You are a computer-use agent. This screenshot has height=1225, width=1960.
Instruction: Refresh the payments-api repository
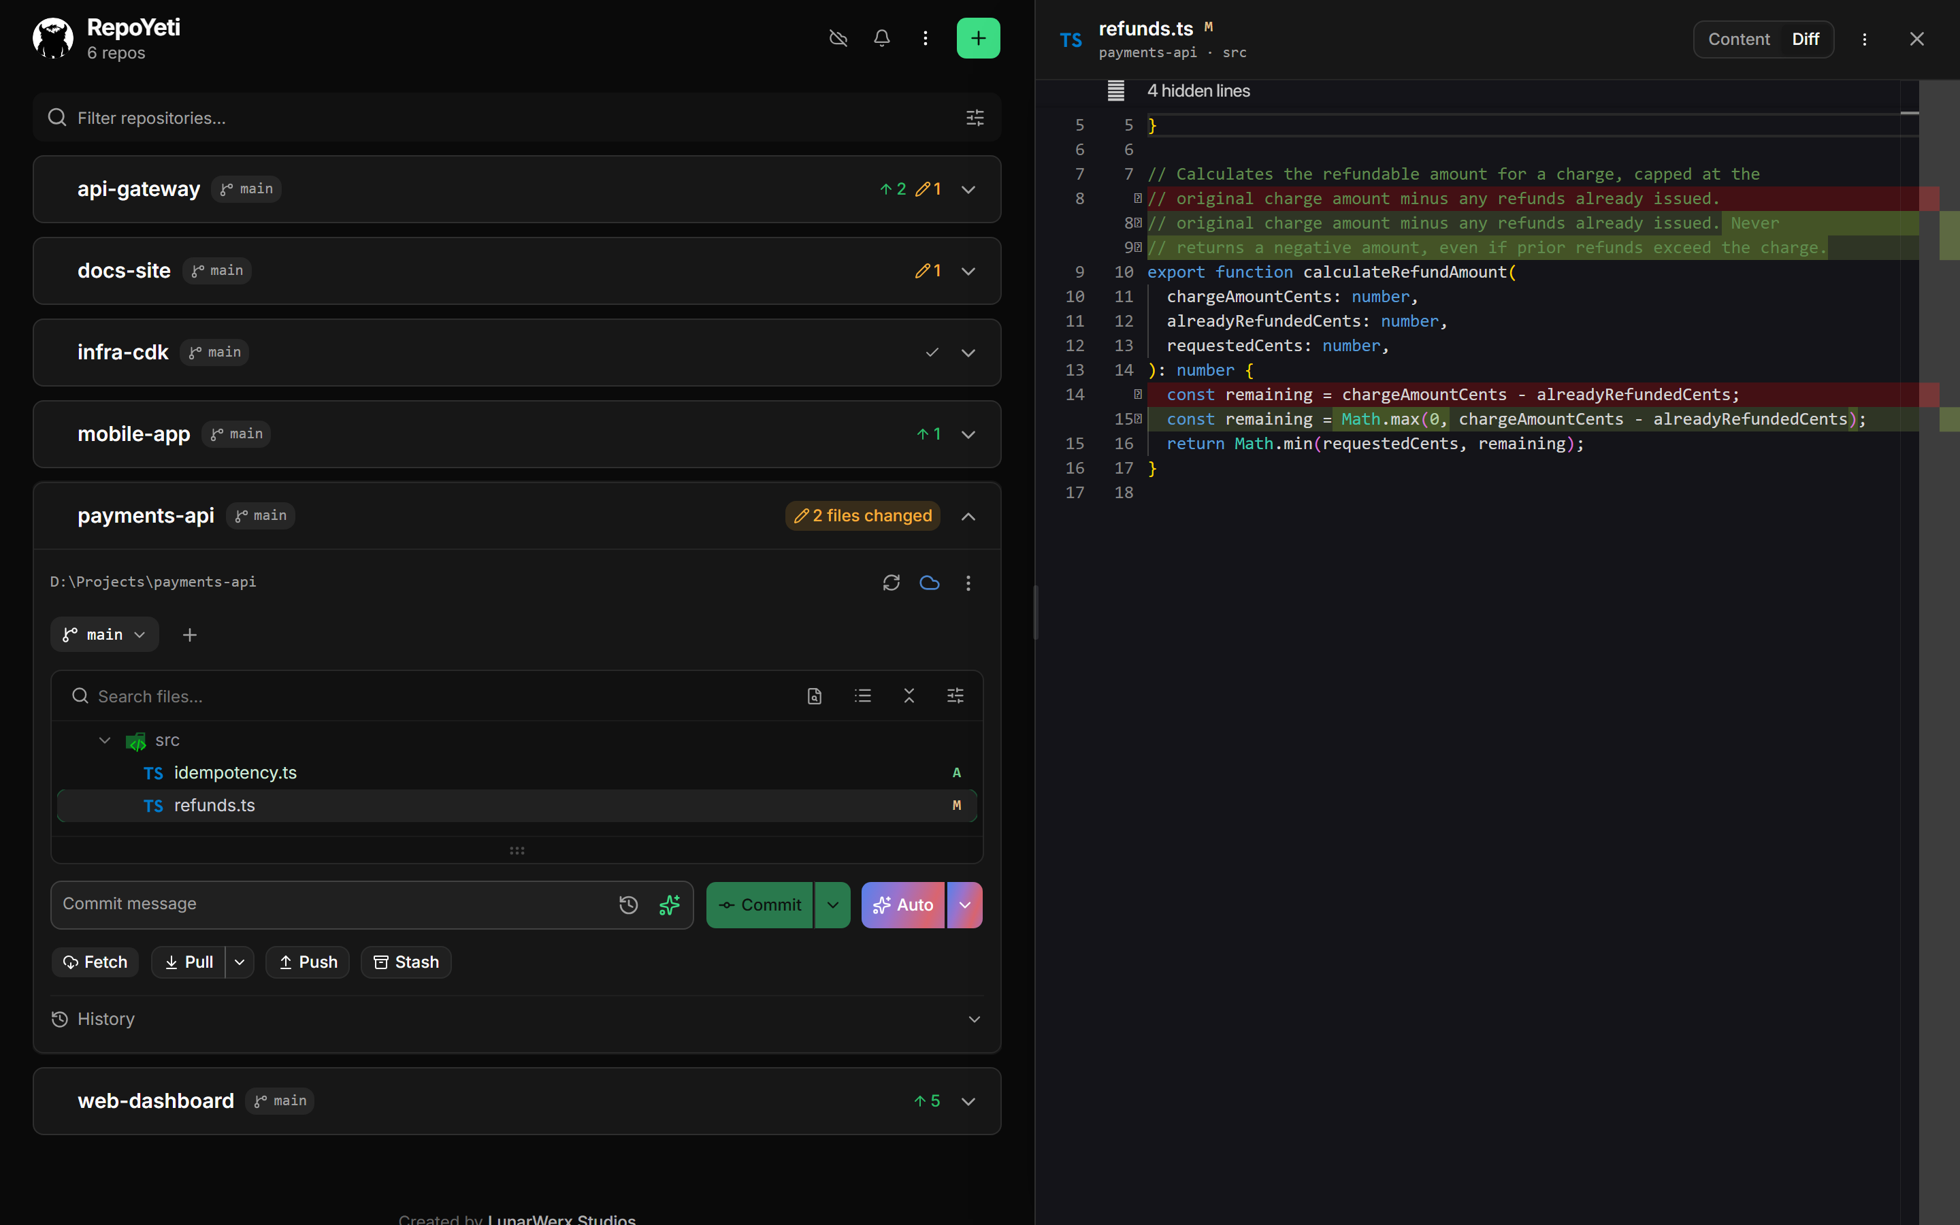[x=891, y=583]
